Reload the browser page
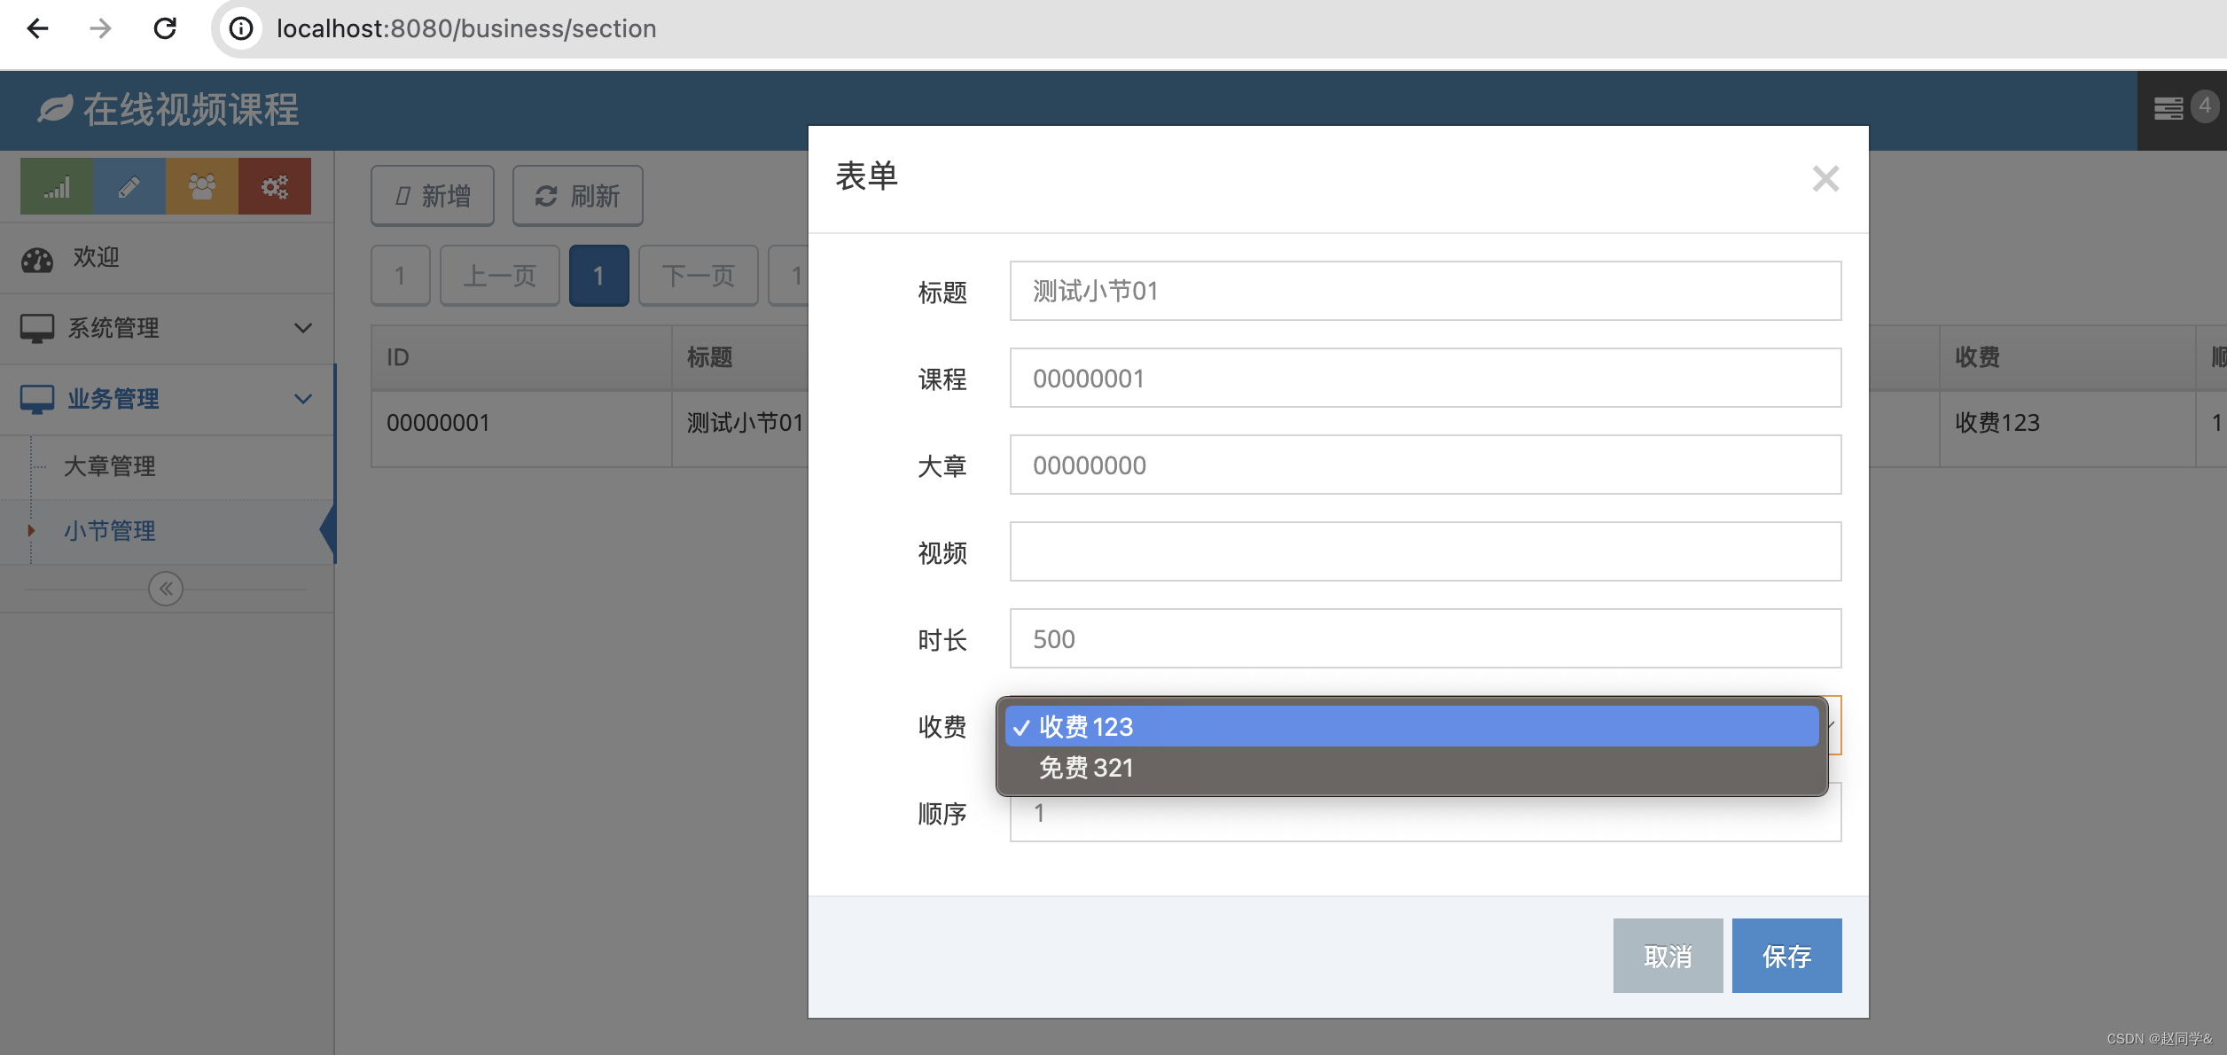 165,28
